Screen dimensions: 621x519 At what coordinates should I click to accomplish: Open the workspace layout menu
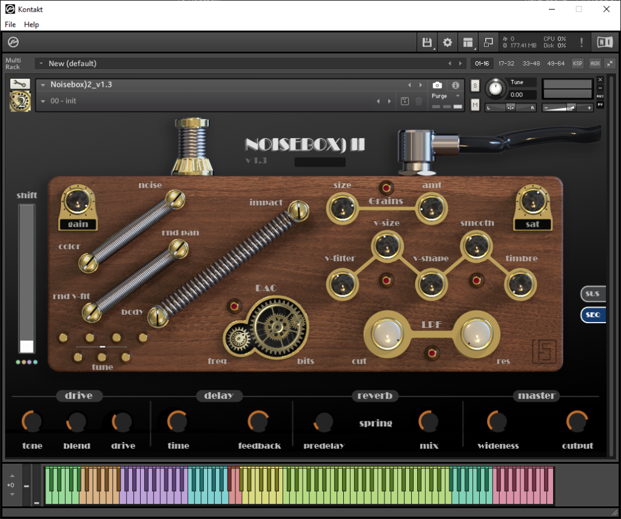468,42
